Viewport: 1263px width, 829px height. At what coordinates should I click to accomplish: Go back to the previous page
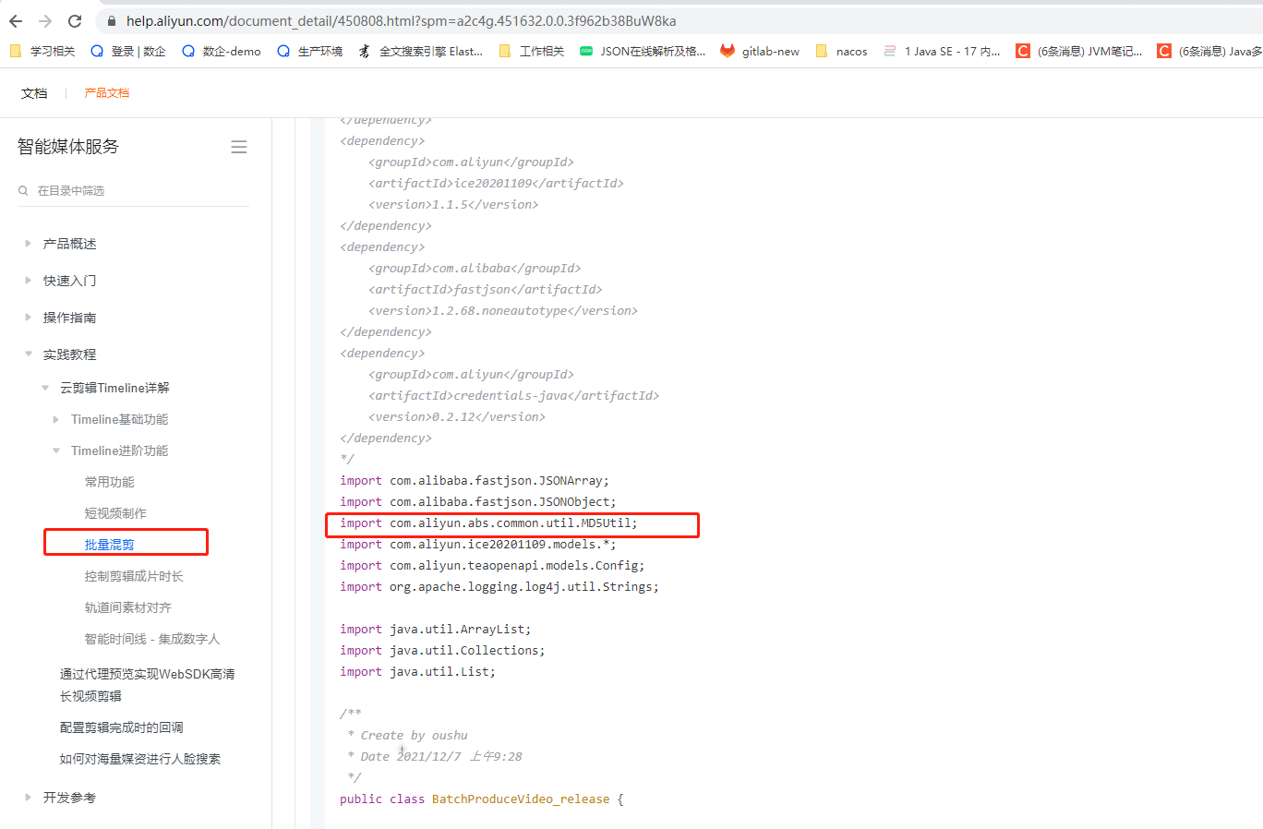tap(16, 20)
